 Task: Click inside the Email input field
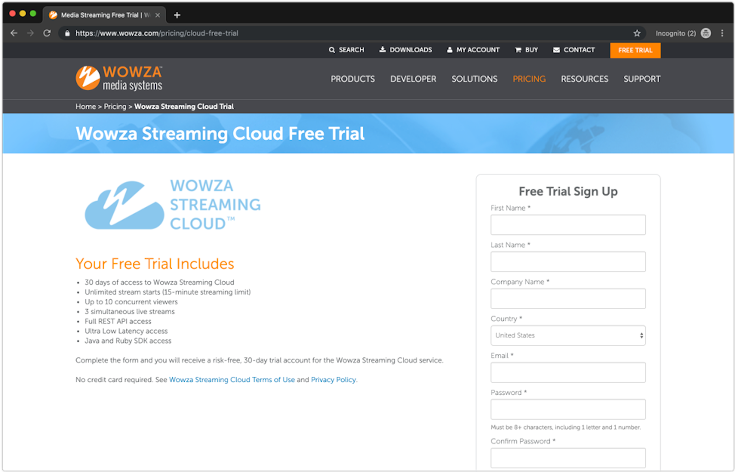click(x=568, y=372)
